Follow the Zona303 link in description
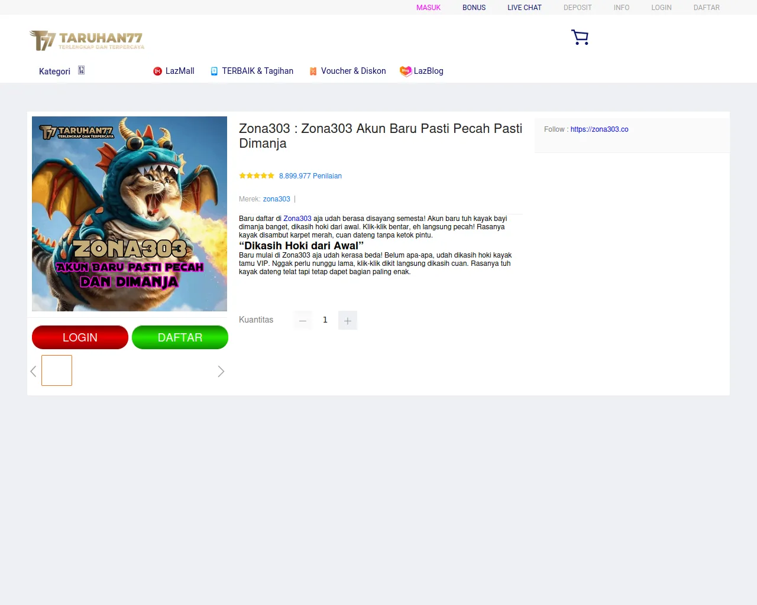Screen dimensions: 757x605 tap(297, 219)
